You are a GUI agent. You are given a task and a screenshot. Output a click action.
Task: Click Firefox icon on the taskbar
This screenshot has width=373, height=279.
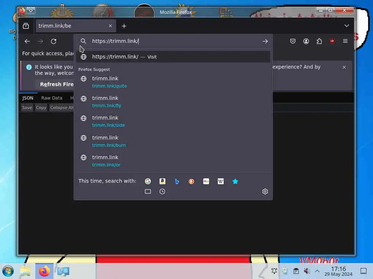(x=44, y=271)
